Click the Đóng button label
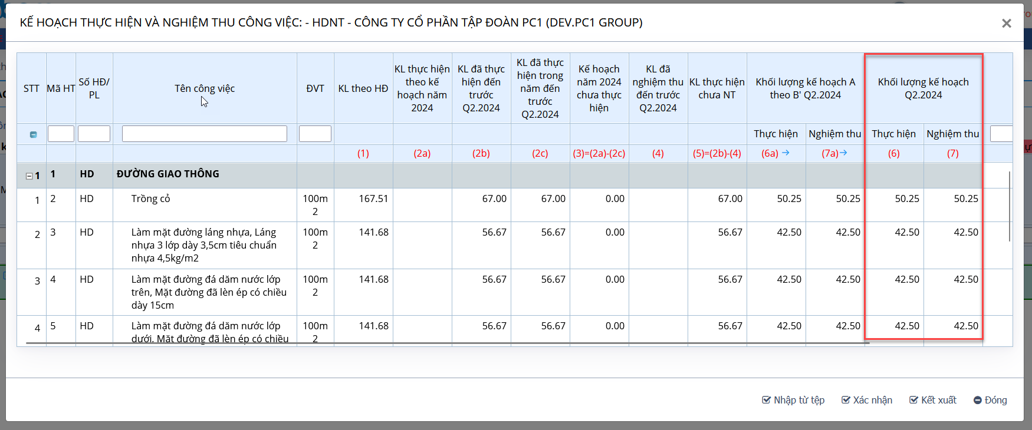 [x=995, y=400]
